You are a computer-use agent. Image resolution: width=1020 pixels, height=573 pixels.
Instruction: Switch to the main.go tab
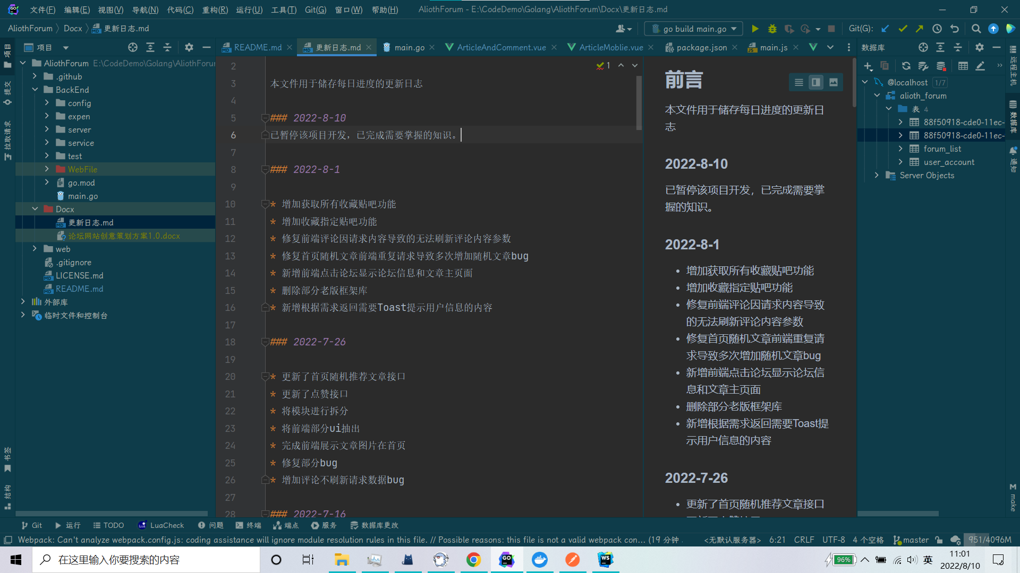409,47
